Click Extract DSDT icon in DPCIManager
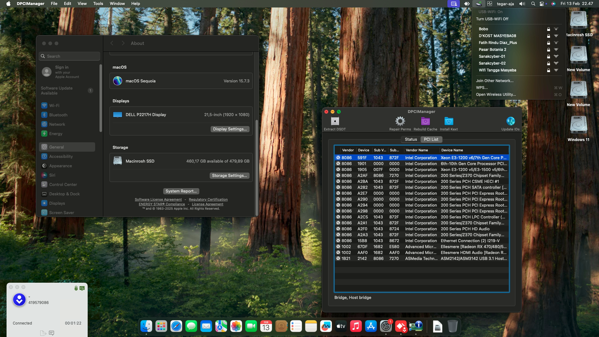Viewport: 599px width, 337px height. point(335,121)
